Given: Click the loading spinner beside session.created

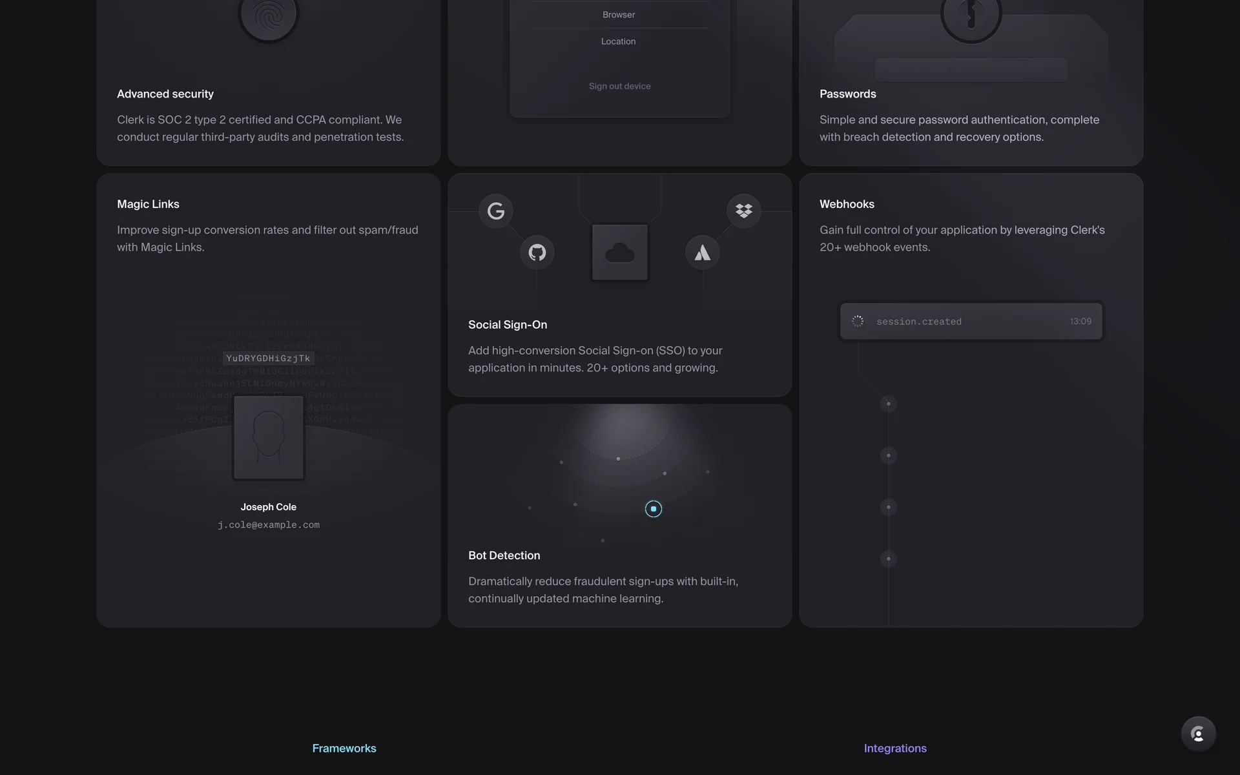Looking at the screenshot, I should tap(858, 321).
